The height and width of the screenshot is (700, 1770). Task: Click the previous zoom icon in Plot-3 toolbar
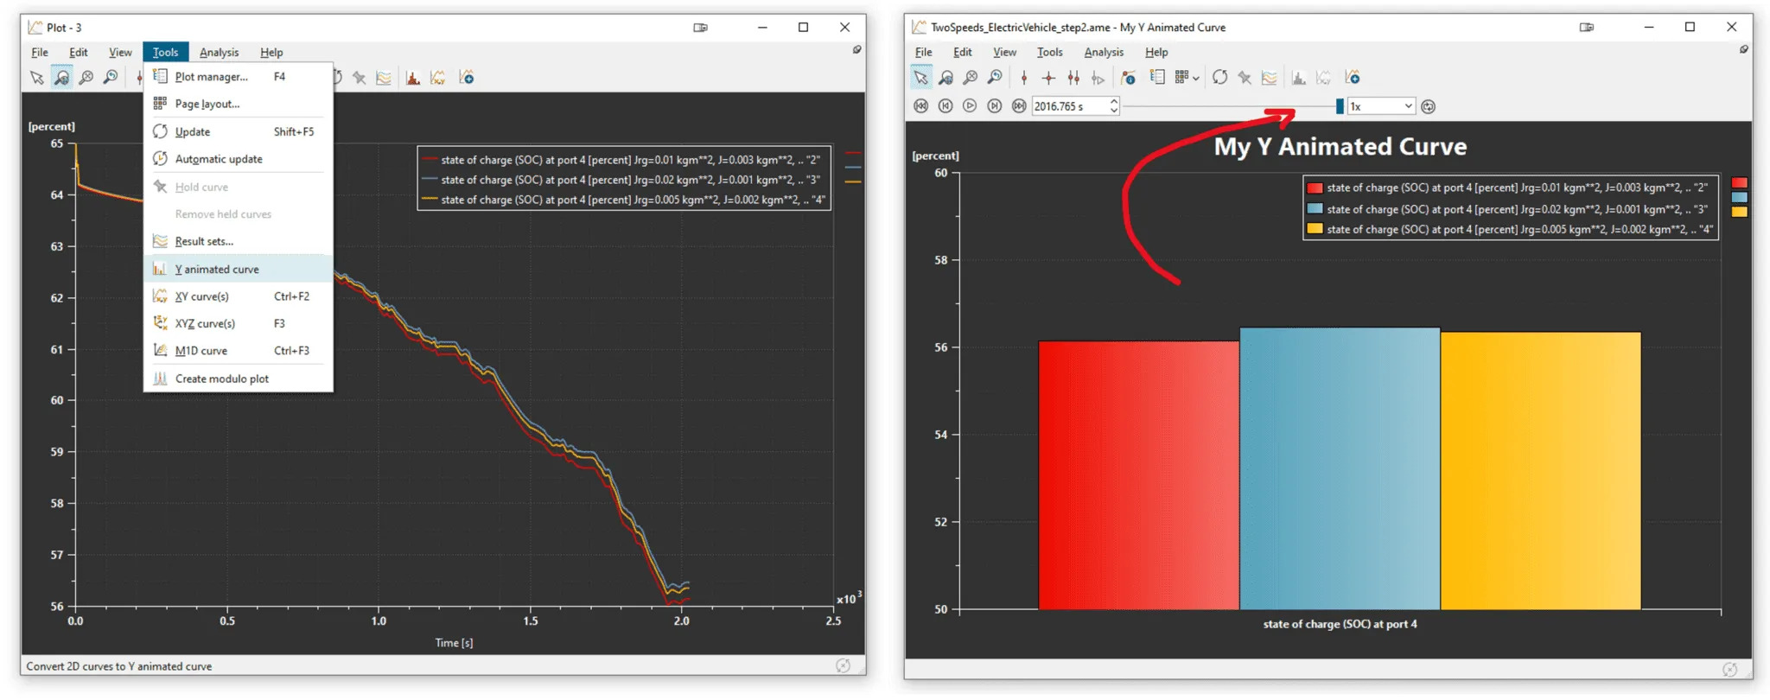pos(111,78)
